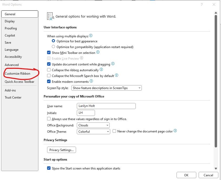221x180 pixels.
Task: Open the multiple displays info tooltip icon
Action: point(91,36)
